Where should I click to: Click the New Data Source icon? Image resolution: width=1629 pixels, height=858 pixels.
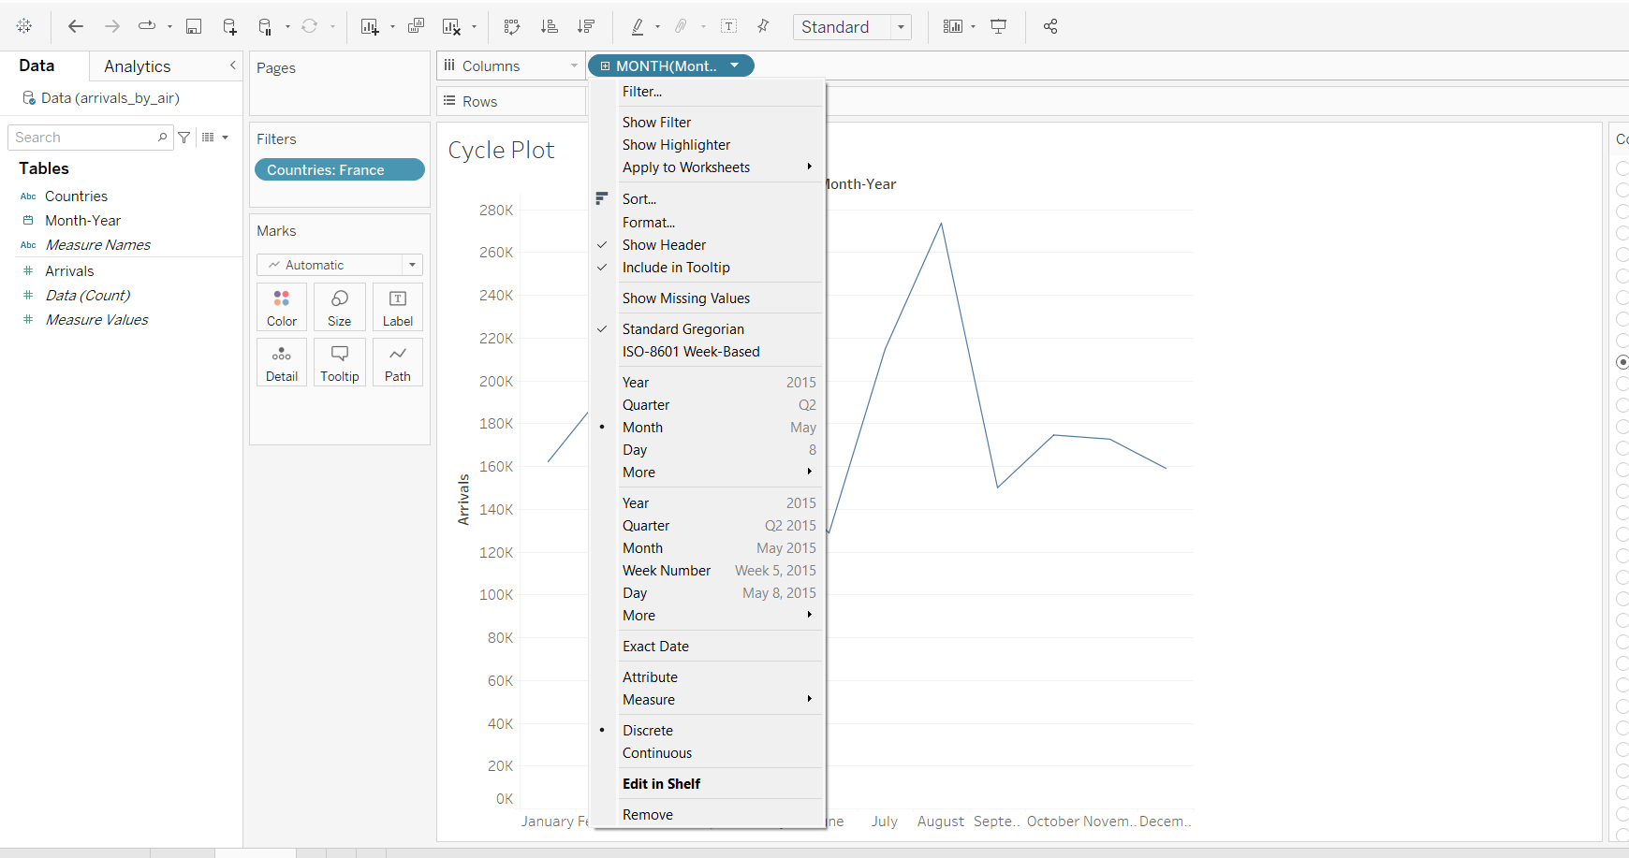[x=229, y=26]
